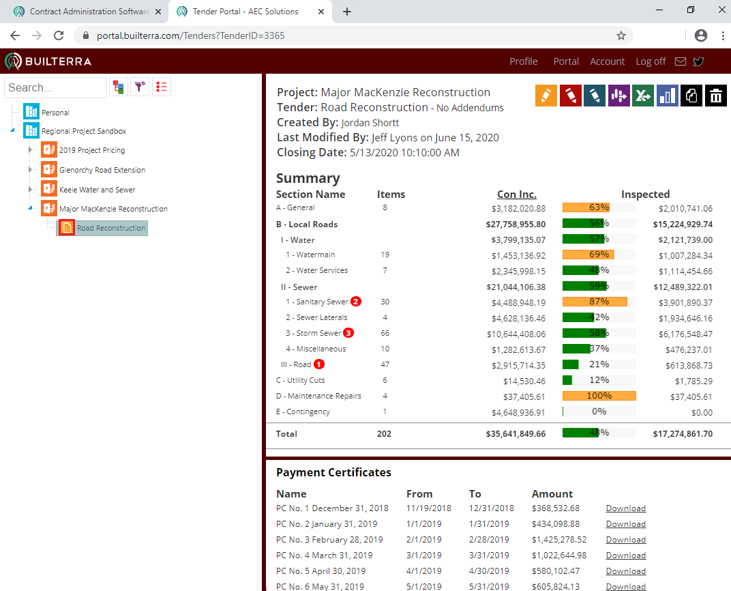Click the Glenorchy Road Extension project icon
731x591 pixels.
(x=49, y=169)
